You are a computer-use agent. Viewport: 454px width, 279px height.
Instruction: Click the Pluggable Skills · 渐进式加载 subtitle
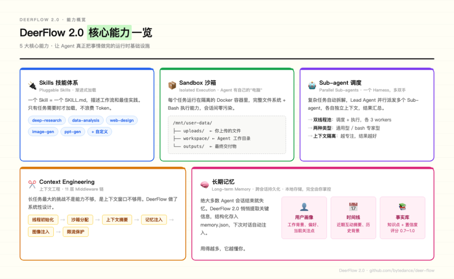click(67, 90)
